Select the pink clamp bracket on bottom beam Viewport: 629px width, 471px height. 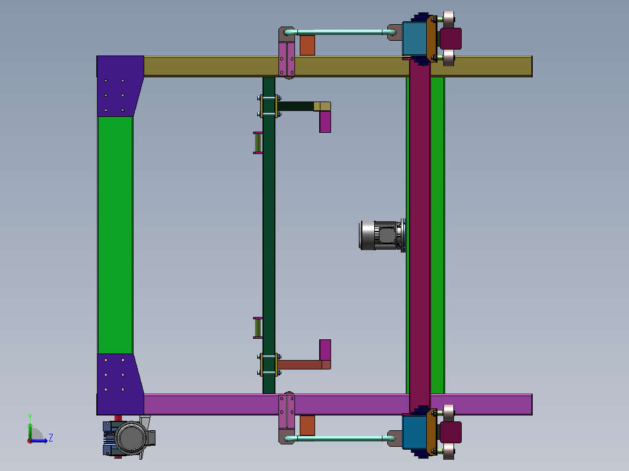[286, 411]
